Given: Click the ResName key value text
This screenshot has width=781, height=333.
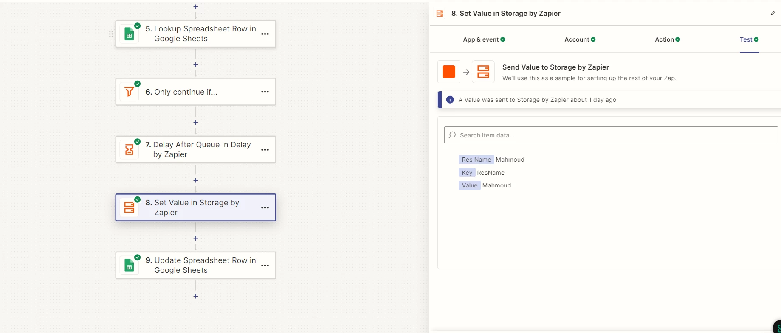Looking at the screenshot, I should [491, 173].
